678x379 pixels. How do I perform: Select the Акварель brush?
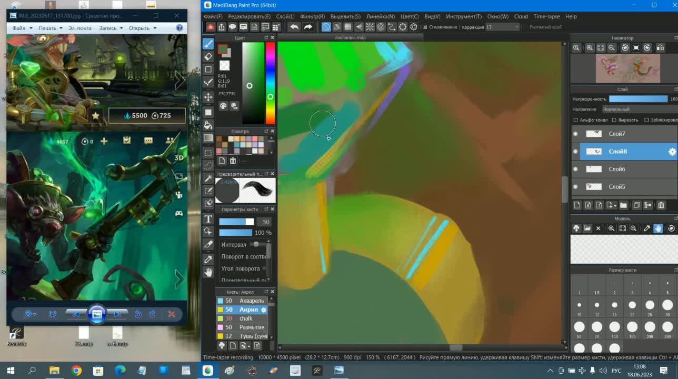243,301
